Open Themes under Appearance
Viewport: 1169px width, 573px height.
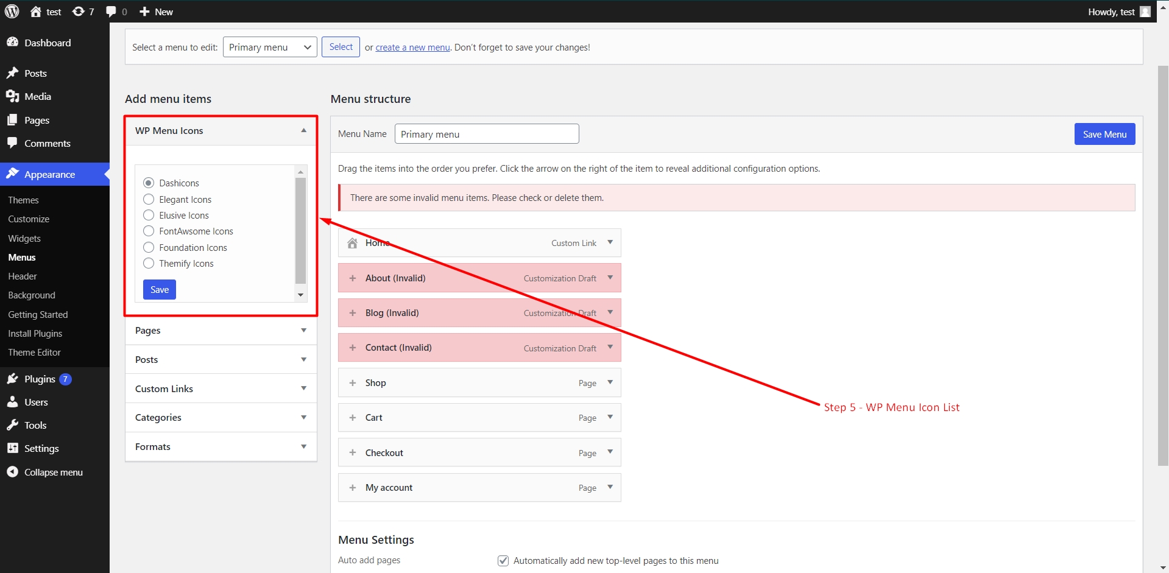click(x=23, y=200)
